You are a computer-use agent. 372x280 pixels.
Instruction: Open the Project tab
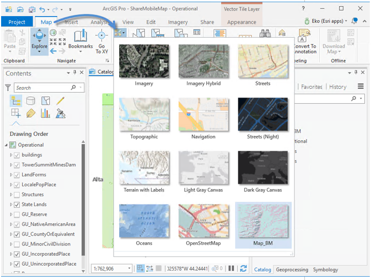click(x=17, y=22)
